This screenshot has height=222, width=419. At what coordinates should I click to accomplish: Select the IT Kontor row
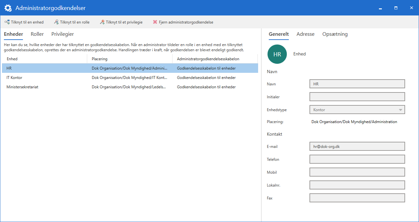[130, 78]
